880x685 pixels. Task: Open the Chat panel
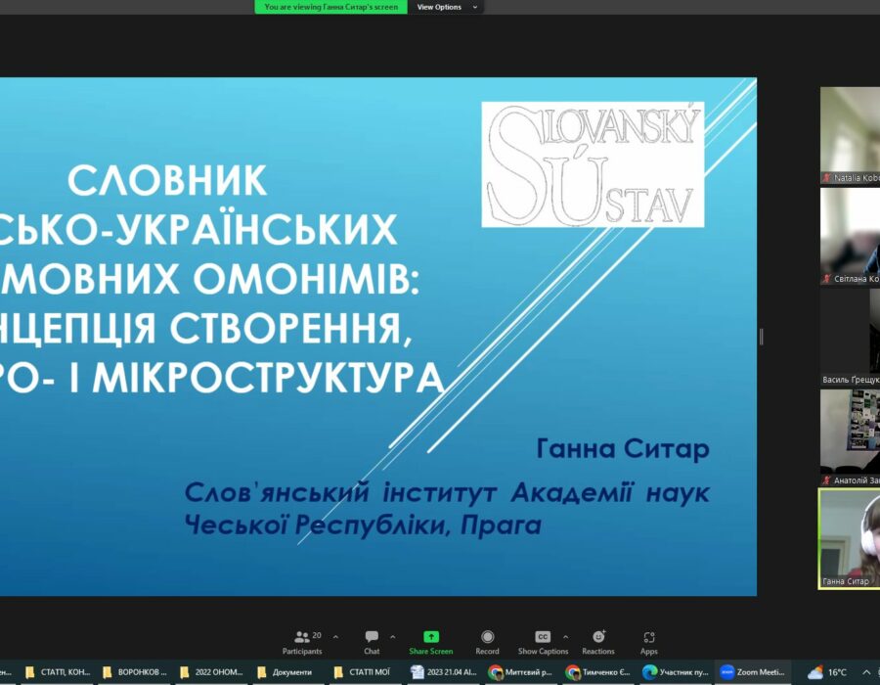(x=372, y=641)
